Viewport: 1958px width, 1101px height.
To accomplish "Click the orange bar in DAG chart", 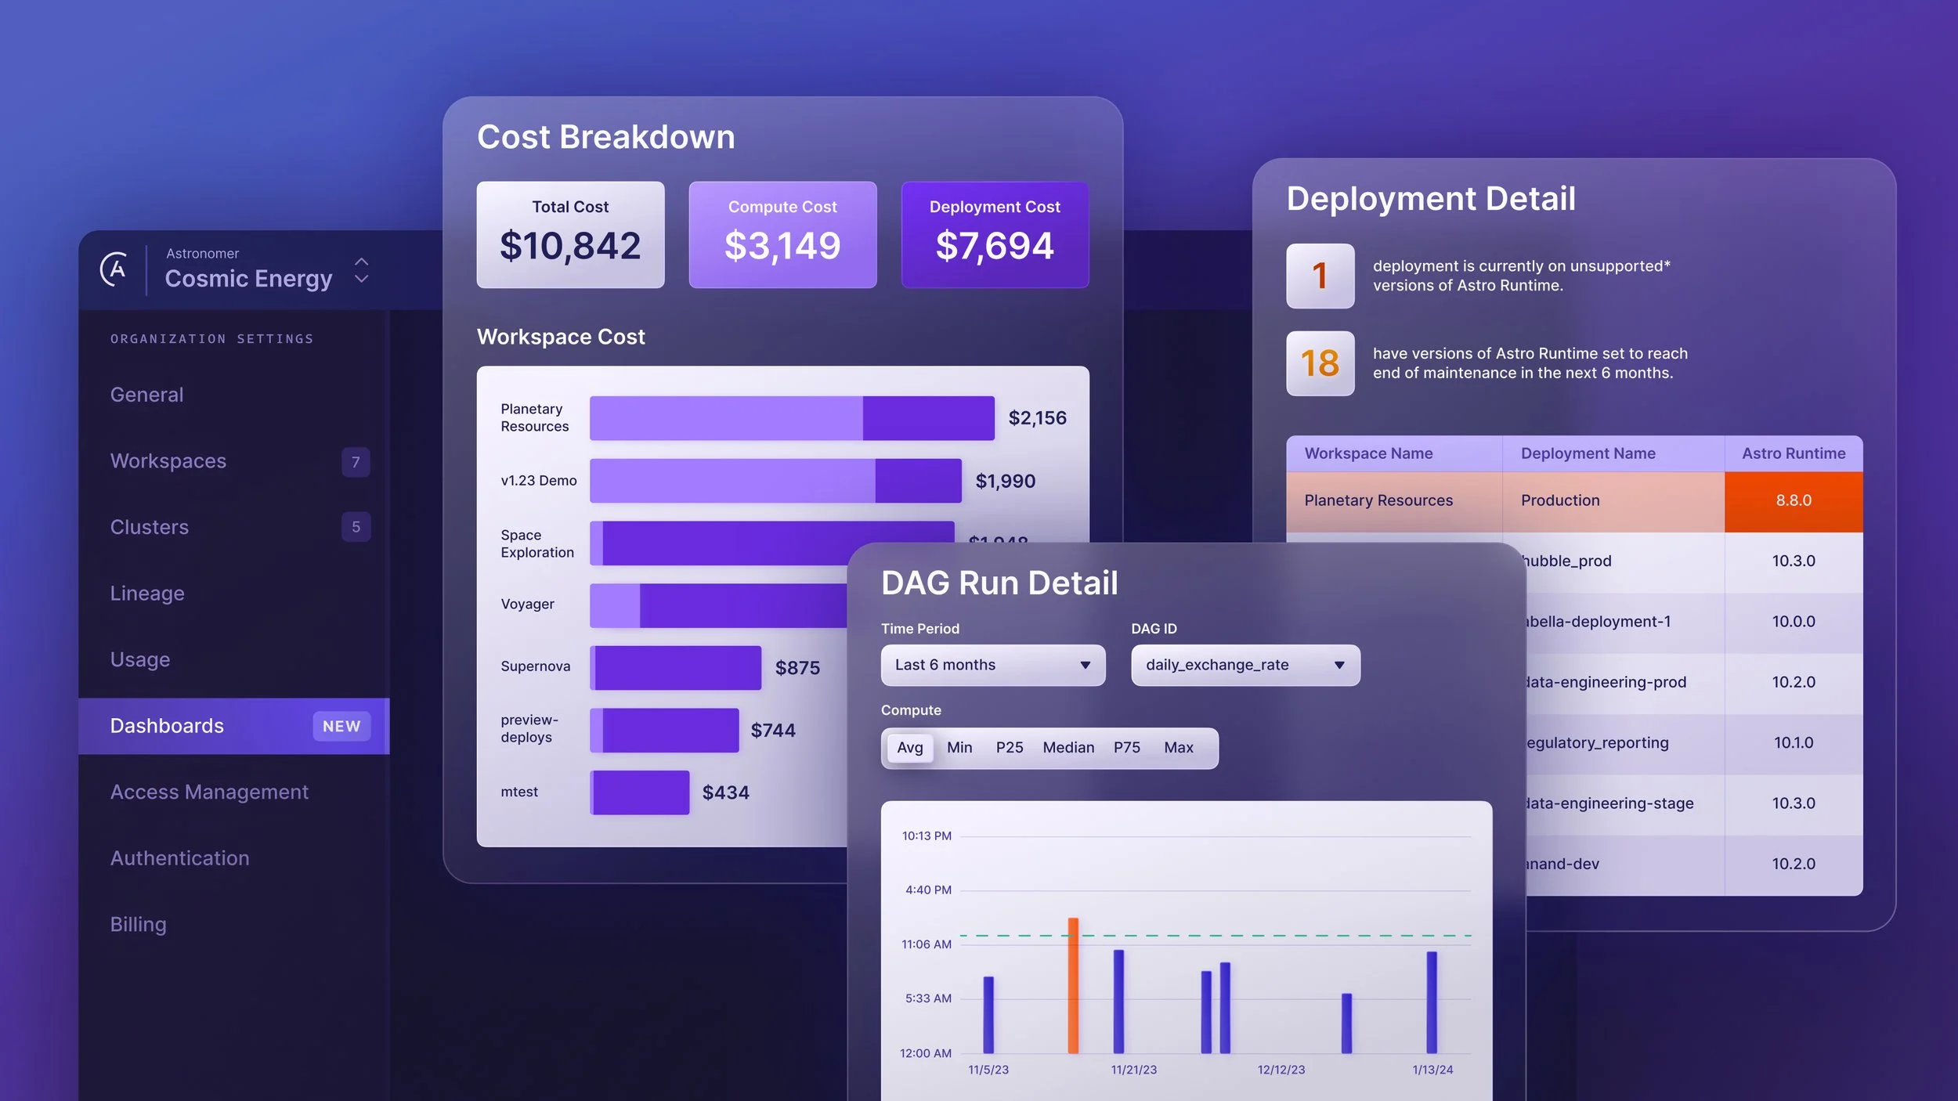I will pos(1073,986).
